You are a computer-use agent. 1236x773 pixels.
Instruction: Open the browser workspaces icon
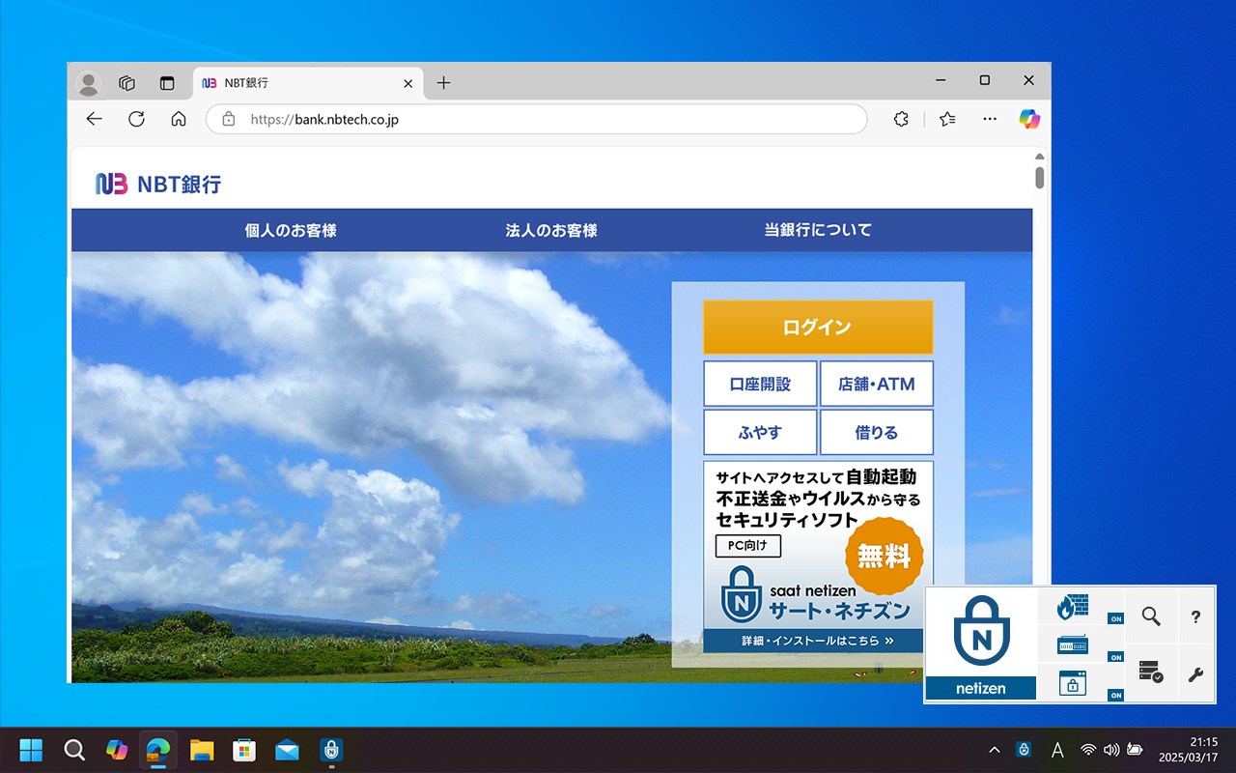pos(126,83)
